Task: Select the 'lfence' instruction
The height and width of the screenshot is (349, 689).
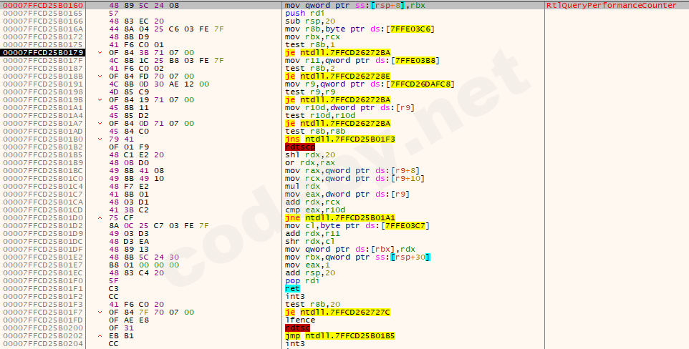Action: pos(300,321)
